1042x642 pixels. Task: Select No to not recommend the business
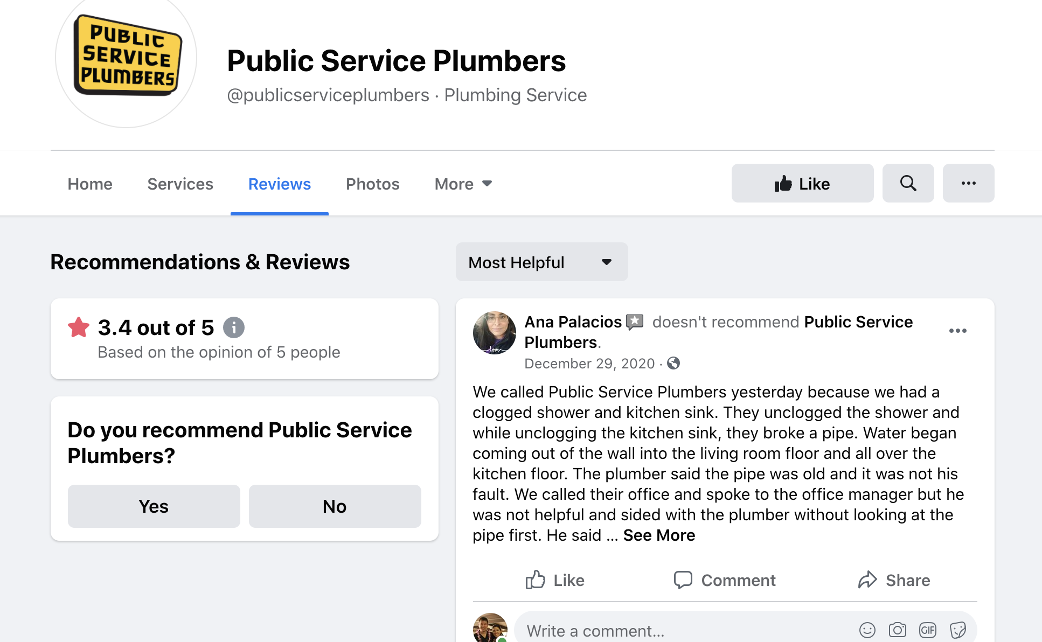[334, 506]
